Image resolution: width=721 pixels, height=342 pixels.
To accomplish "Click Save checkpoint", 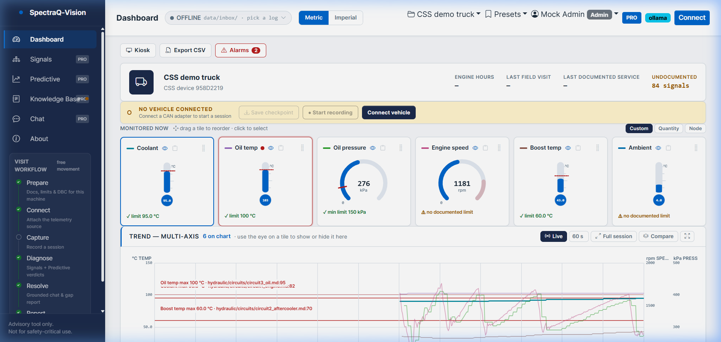I will coord(269,112).
